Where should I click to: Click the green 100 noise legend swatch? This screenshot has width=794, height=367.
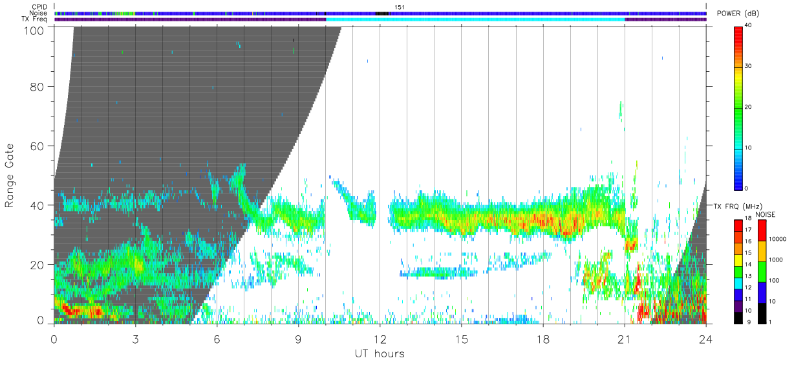coord(762,272)
